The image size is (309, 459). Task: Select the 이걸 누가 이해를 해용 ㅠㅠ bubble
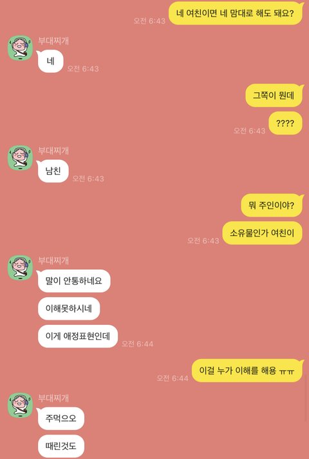pos(247,370)
